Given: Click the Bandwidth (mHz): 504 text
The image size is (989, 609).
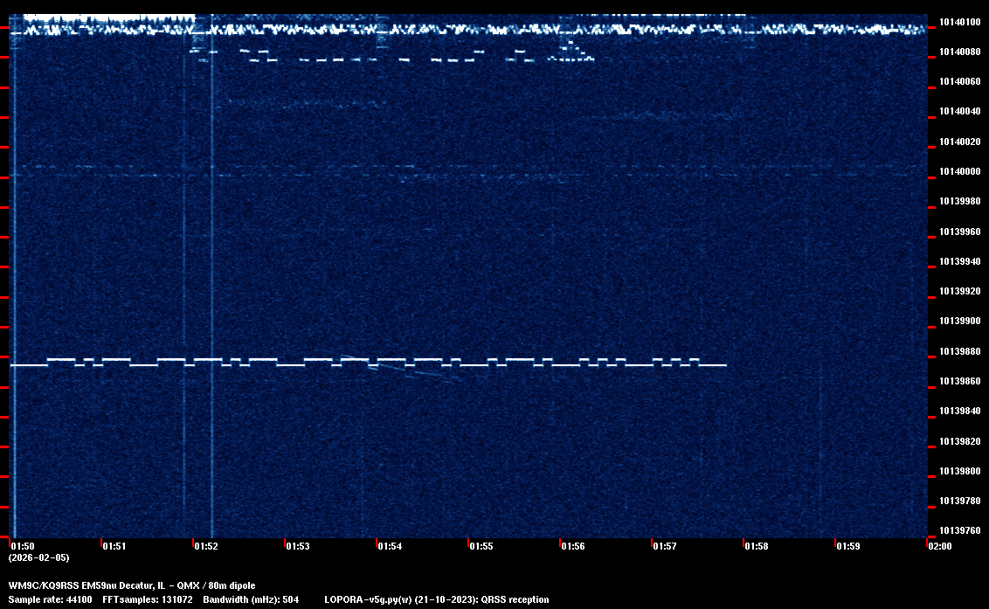Looking at the screenshot, I should (x=251, y=599).
